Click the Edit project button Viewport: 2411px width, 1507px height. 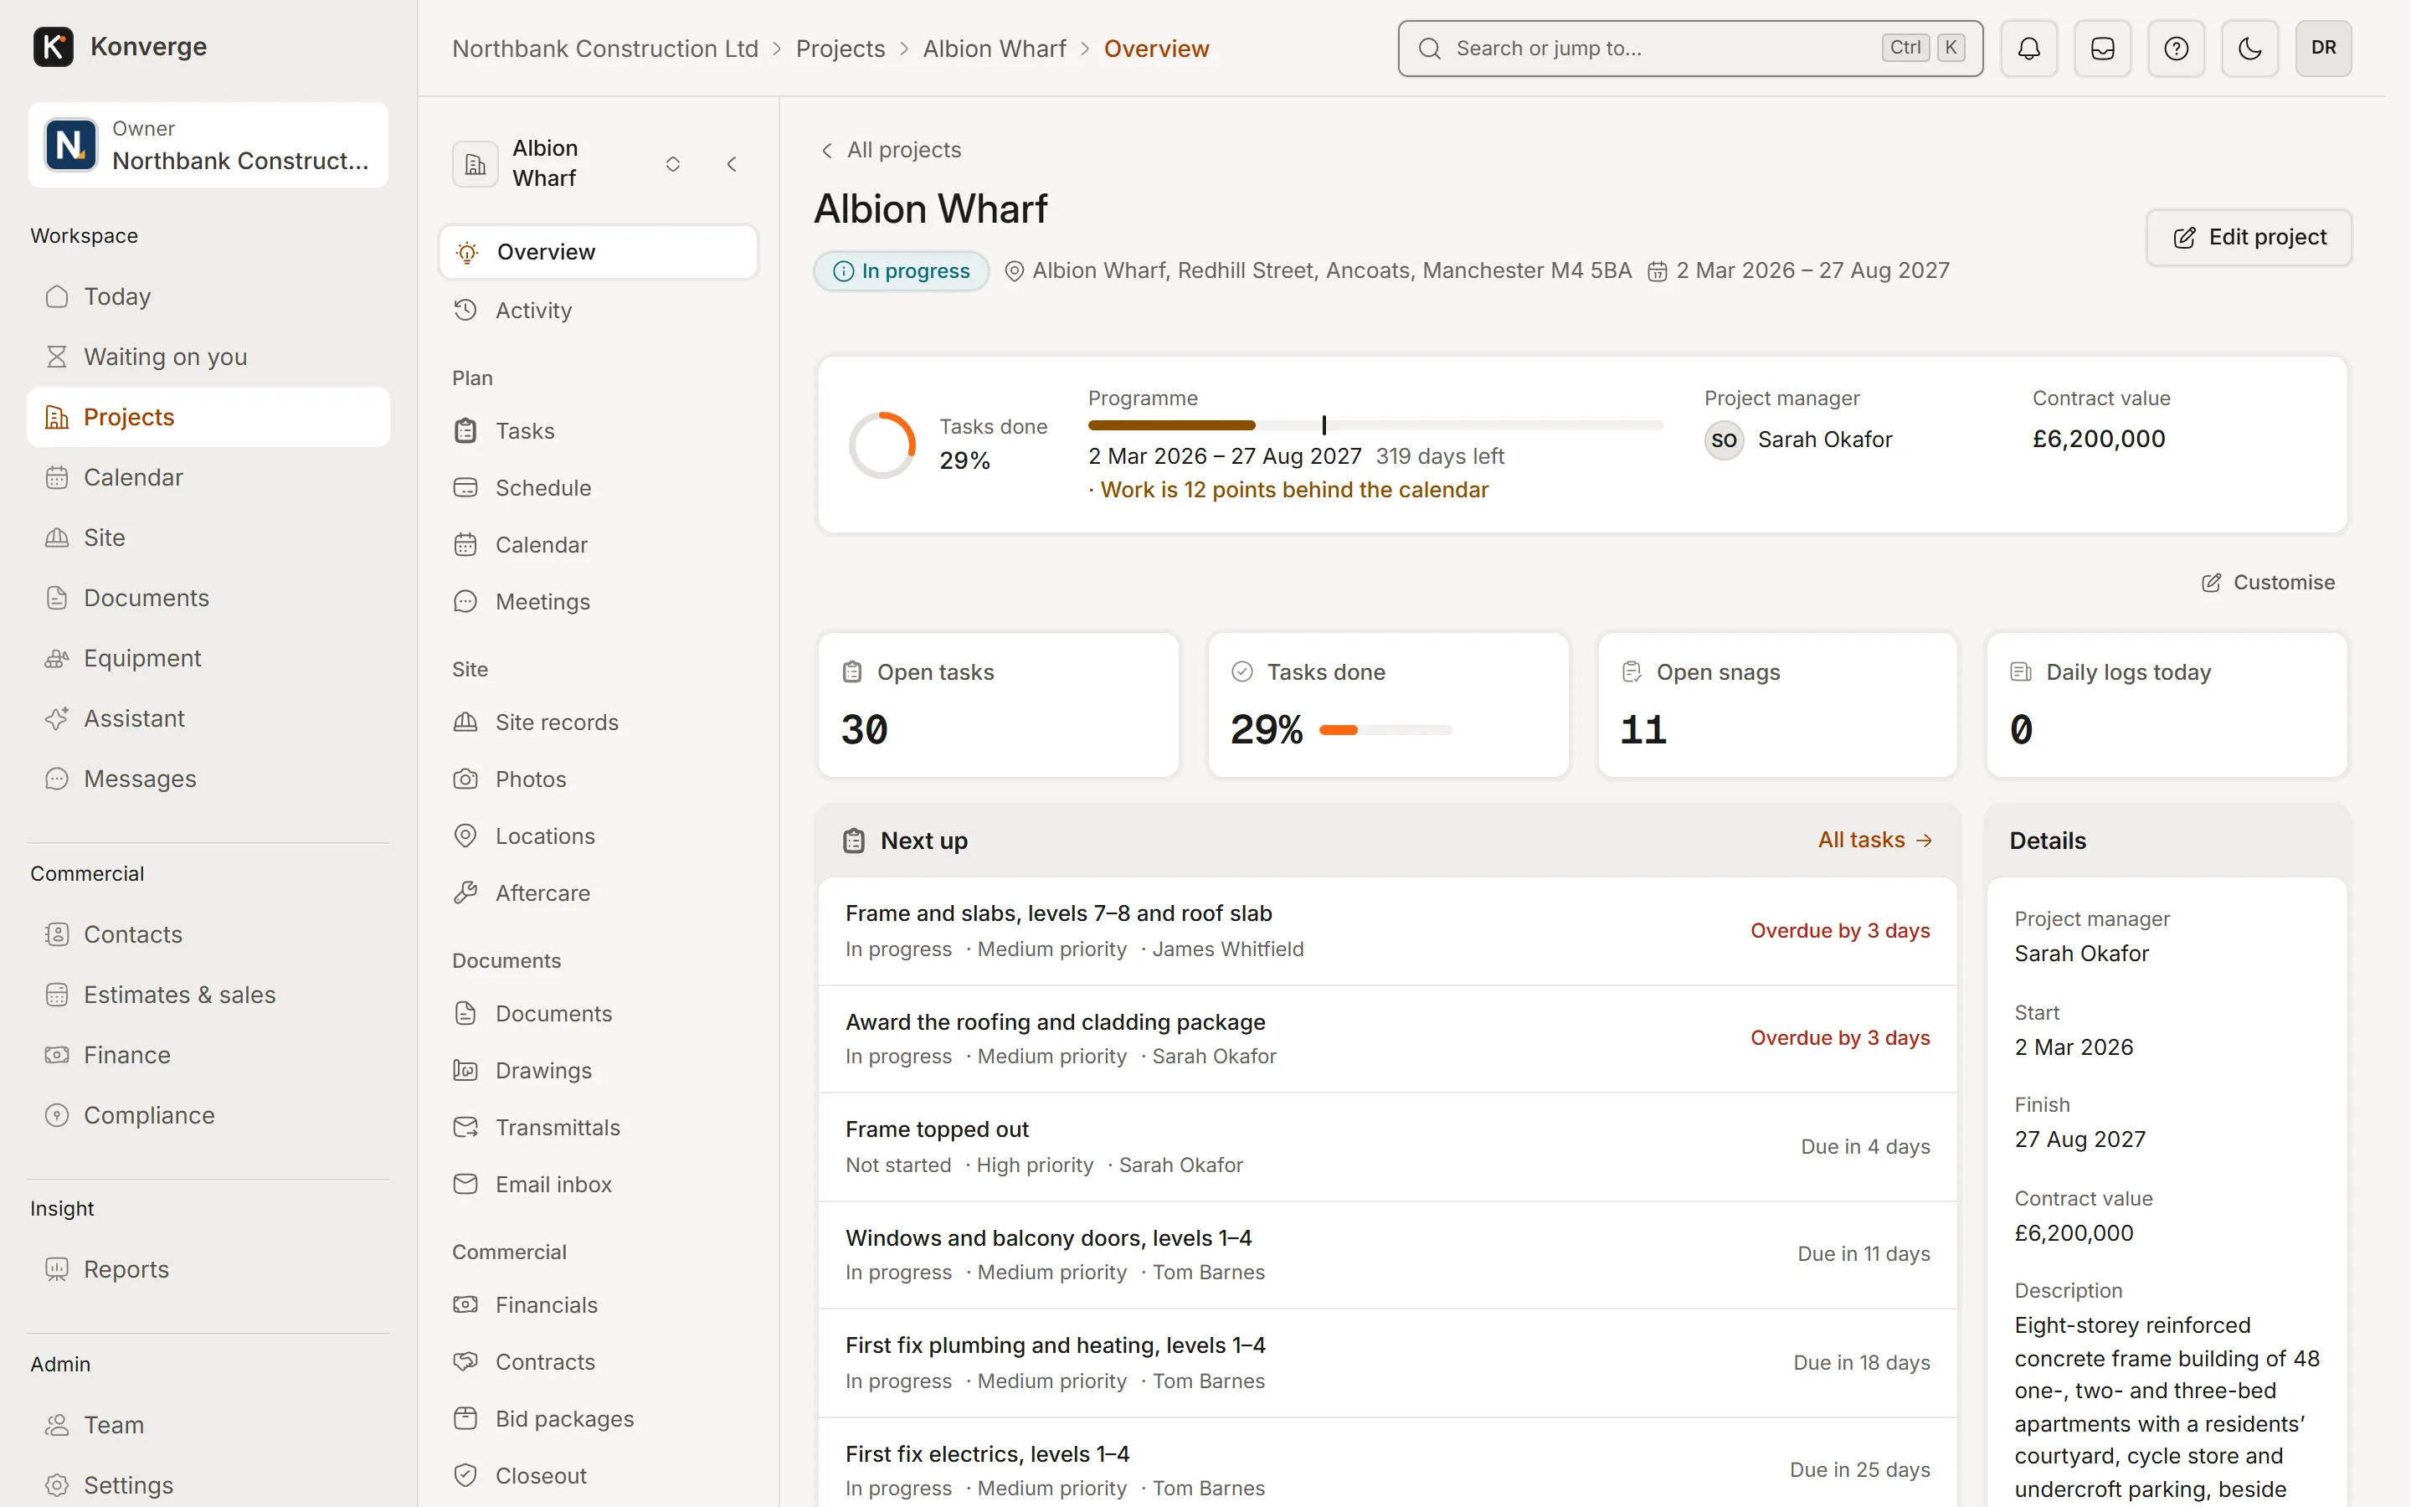click(x=2249, y=237)
